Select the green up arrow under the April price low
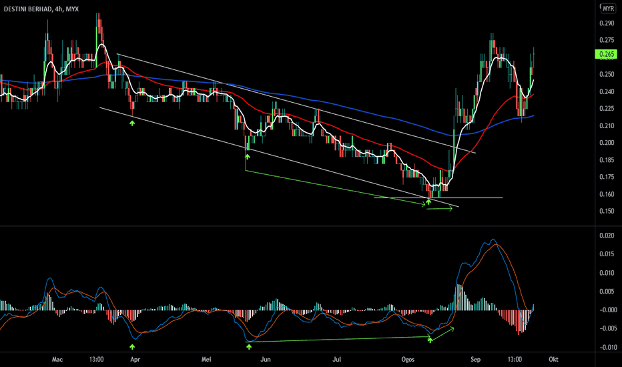This screenshot has height=367, width=622. coord(132,123)
